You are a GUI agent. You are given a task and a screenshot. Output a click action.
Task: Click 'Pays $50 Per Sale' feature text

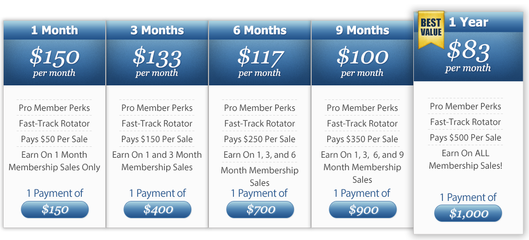click(x=54, y=139)
